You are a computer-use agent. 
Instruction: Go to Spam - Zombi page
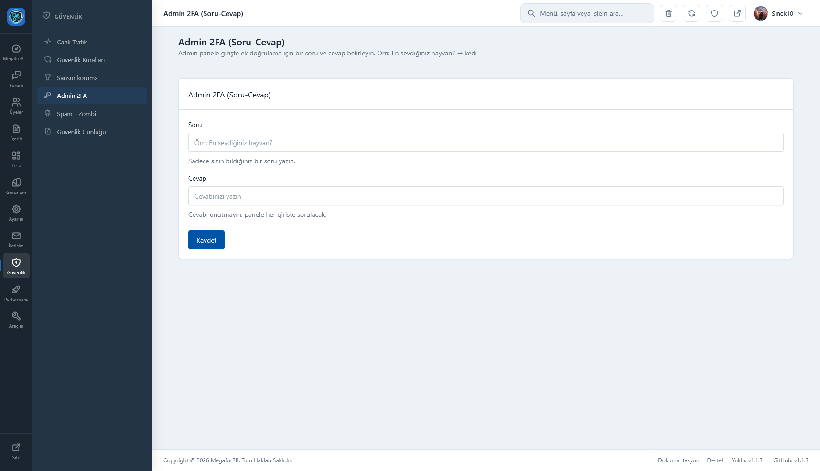(x=76, y=114)
